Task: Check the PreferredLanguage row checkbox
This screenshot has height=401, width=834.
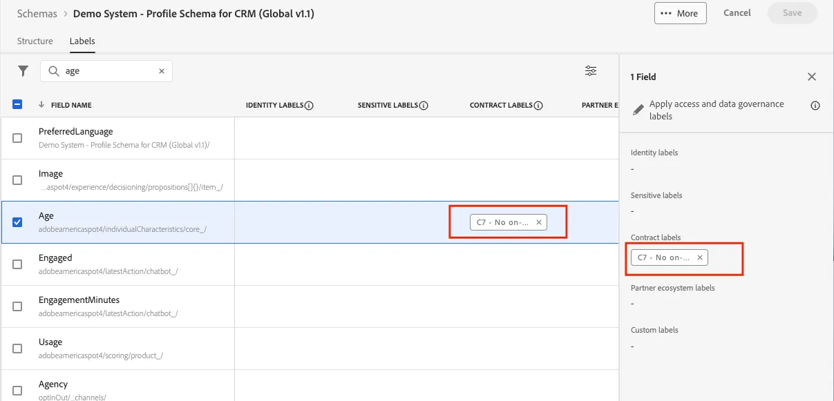Action: coord(18,138)
